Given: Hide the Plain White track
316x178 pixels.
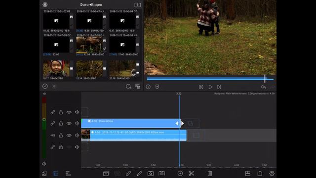Looking at the screenshot, I should [69, 123].
